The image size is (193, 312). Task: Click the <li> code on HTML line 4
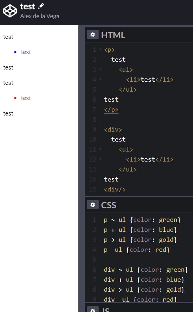150,80
